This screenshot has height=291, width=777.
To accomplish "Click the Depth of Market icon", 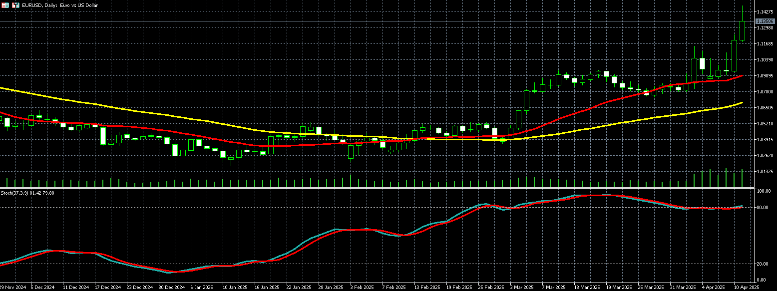I will (15, 5).
